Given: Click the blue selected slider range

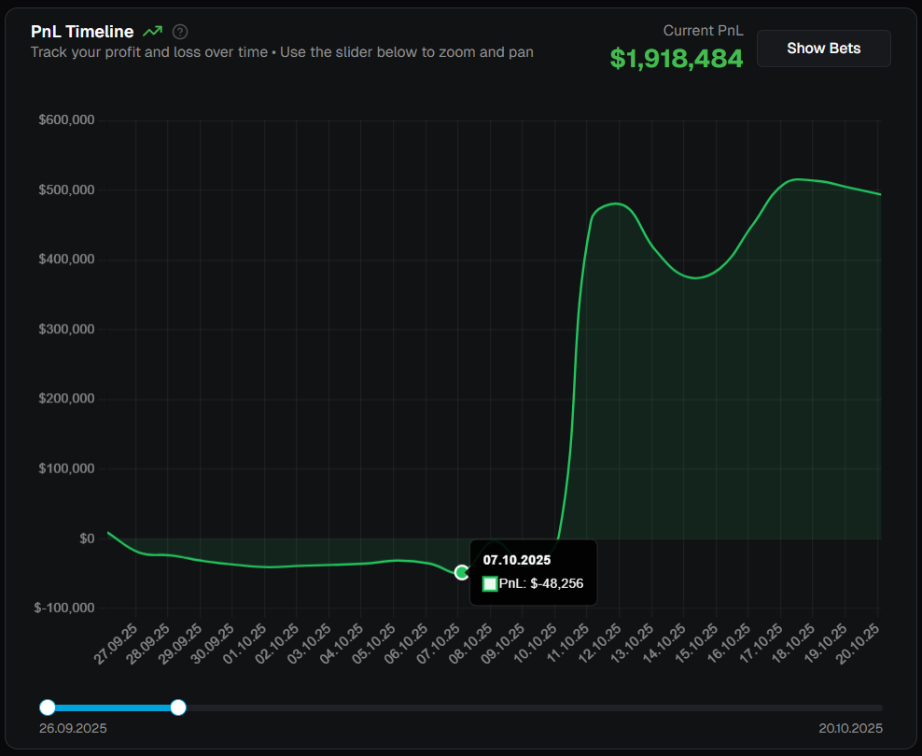Looking at the screenshot, I should [x=112, y=707].
